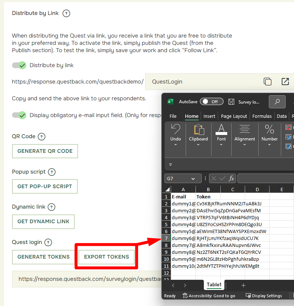Click the insert function fx icon

231,178
